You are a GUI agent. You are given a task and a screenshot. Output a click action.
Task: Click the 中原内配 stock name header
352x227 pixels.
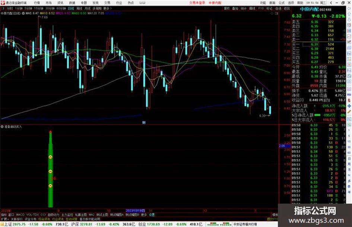click(309, 9)
